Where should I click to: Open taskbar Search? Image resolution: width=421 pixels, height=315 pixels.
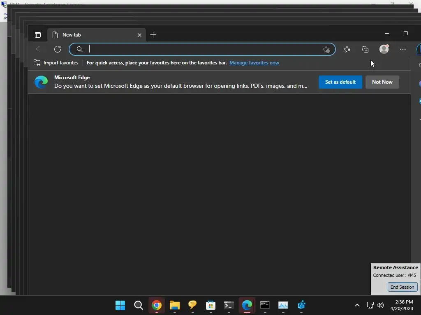(138, 305)
